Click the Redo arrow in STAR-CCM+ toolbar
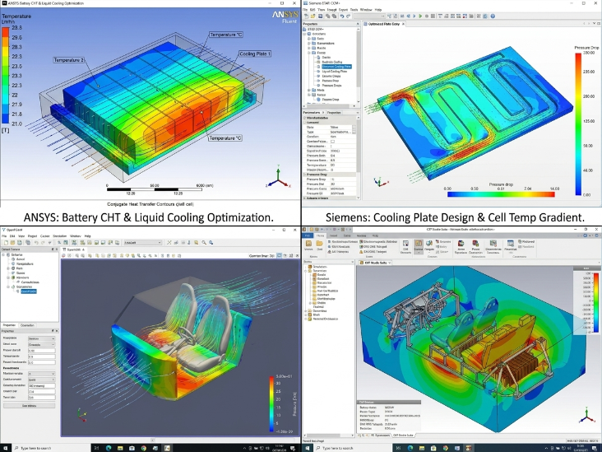Screen dimensions: 602x452 [348, 16]
